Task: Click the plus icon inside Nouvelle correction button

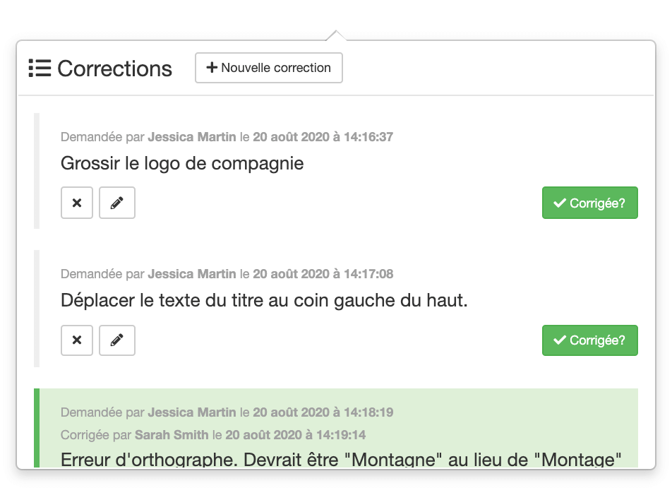Action: [x=211, y=68]
